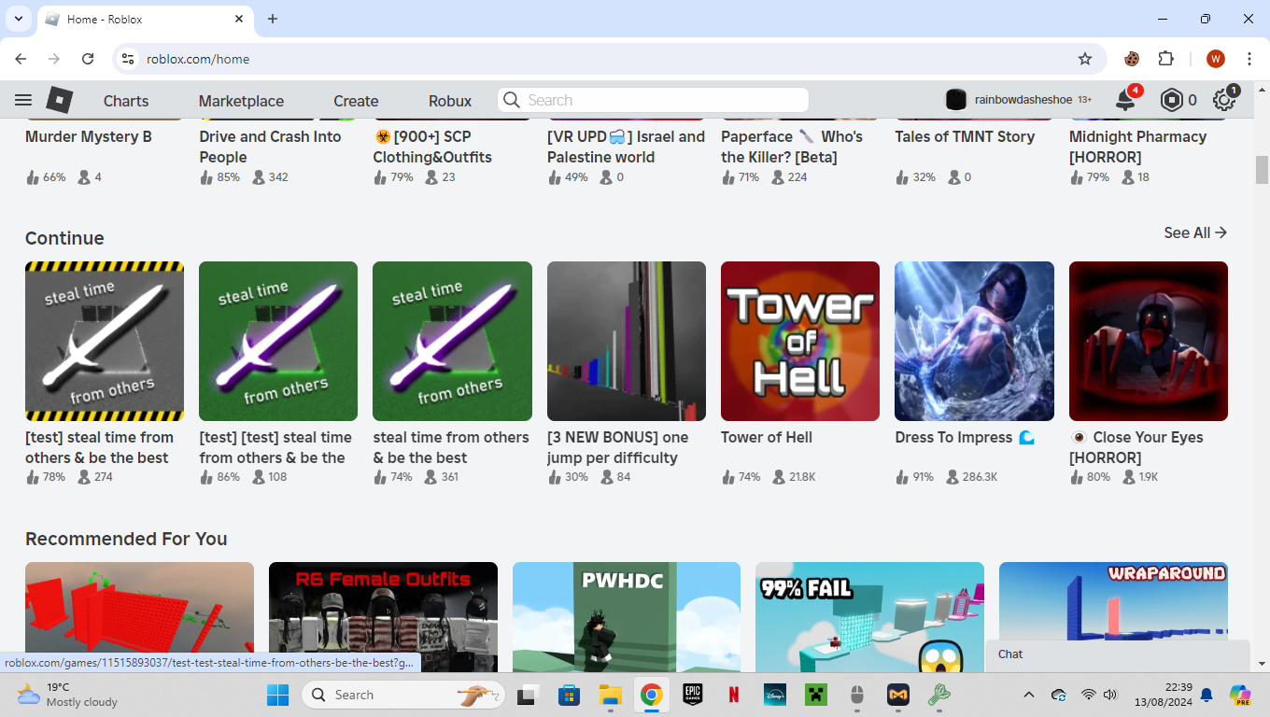Open one jump per difficulty thumbnail
This screenshot has height=717, width=1270.
[627, 341]
